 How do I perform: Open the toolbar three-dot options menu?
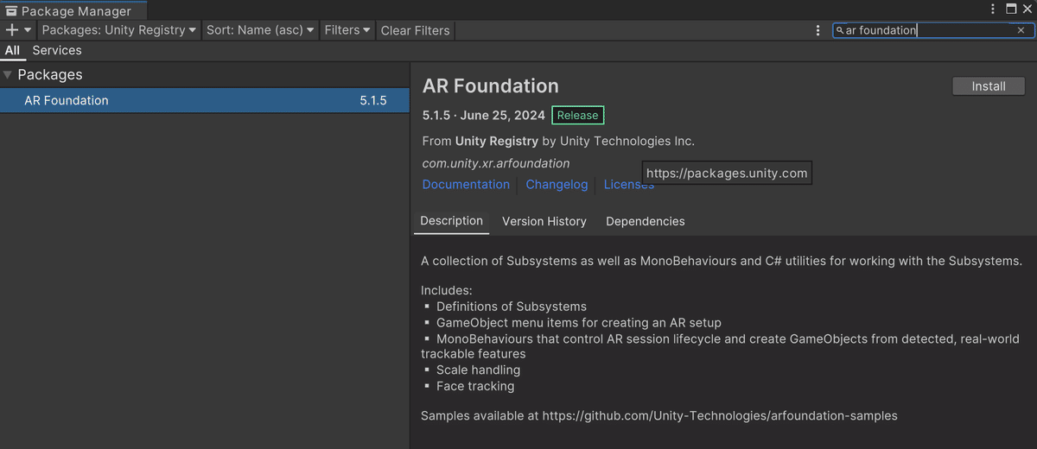click(818, 30)
